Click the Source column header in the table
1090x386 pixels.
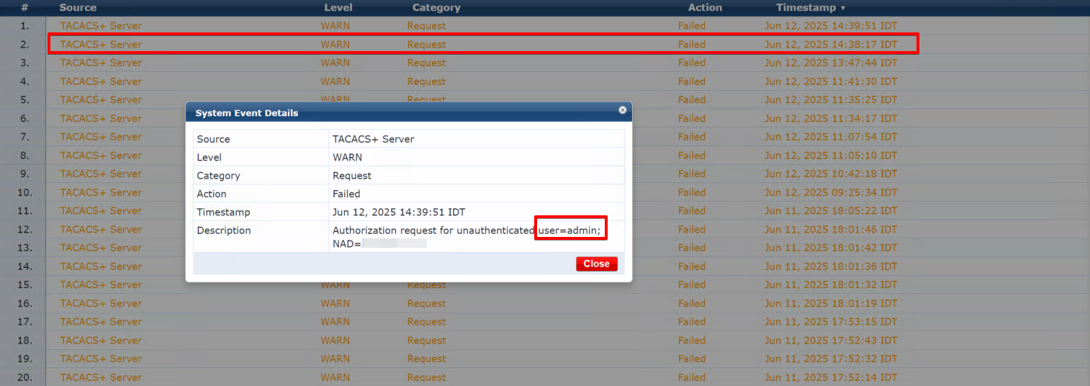point(78,7)
